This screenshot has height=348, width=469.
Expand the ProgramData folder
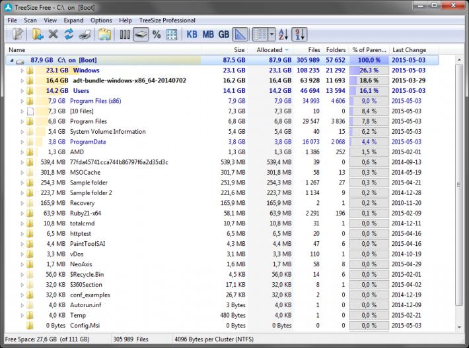[22, 142]
